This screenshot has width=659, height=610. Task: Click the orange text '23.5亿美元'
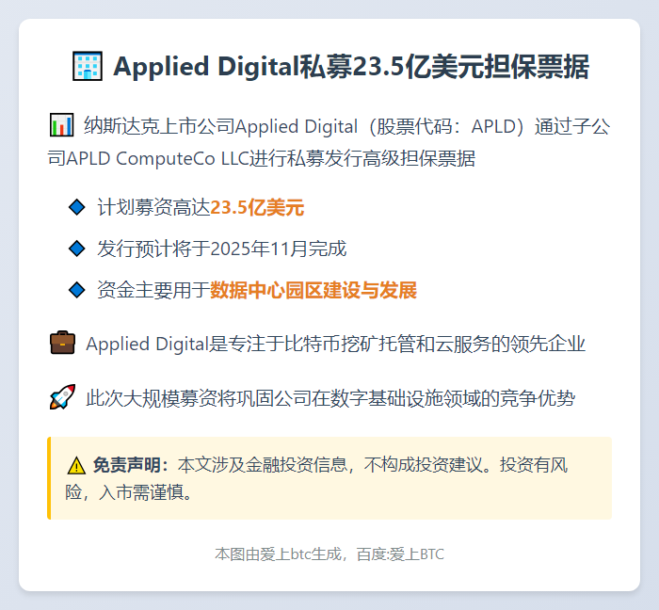pyautogui.click(x=257, y=207)
